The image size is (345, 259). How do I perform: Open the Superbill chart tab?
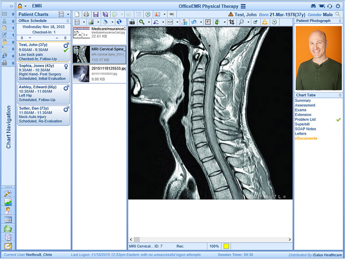click(x=302, y=124)
